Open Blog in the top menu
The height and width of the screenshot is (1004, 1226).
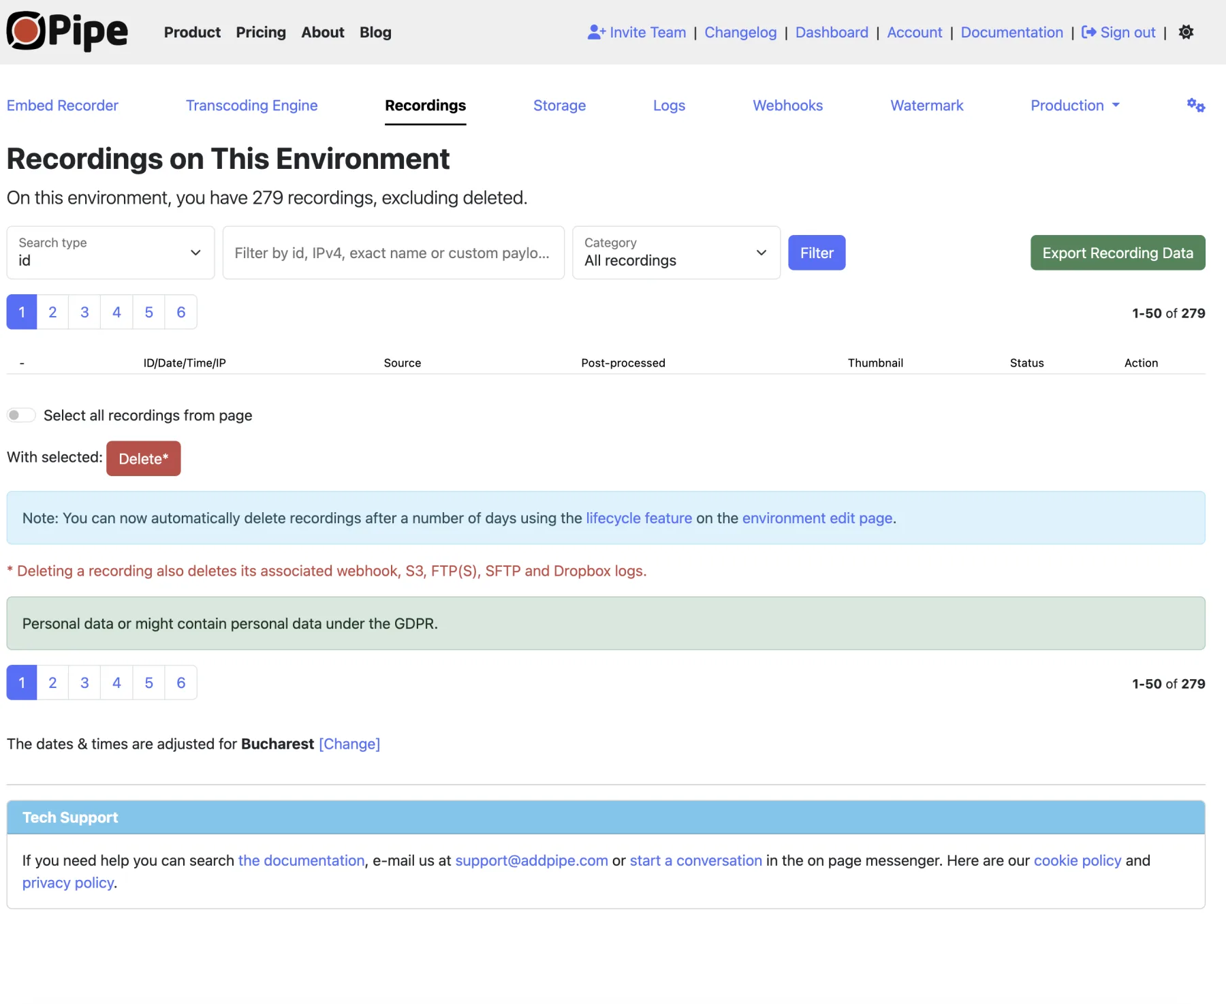[375, 32]
